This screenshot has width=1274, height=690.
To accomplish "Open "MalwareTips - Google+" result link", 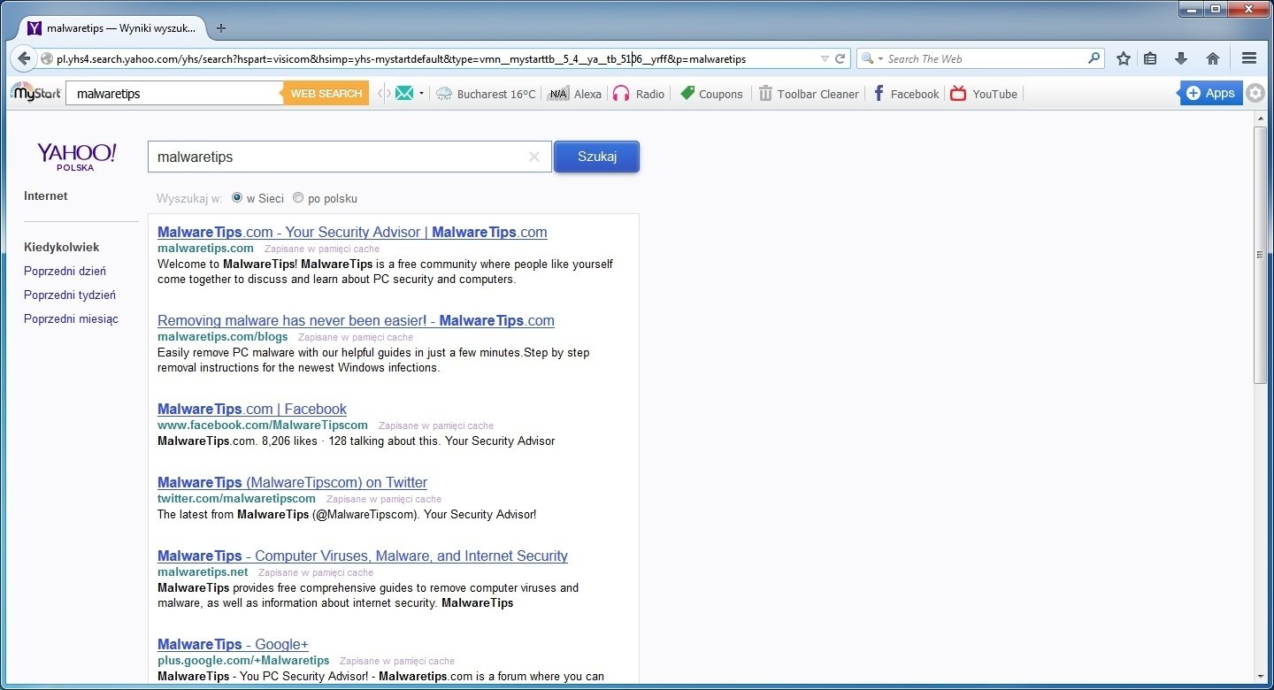I will [233, 645].
